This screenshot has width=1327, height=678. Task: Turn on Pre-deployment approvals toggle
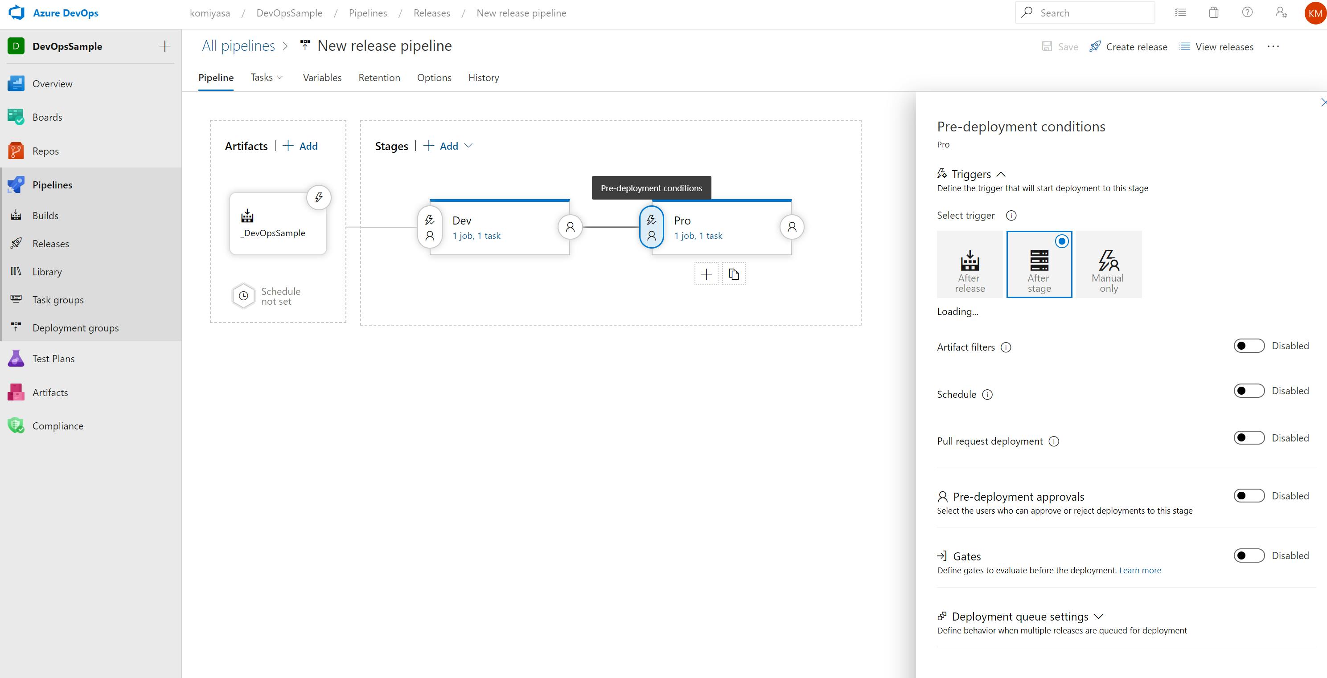tap(1248, 496)
